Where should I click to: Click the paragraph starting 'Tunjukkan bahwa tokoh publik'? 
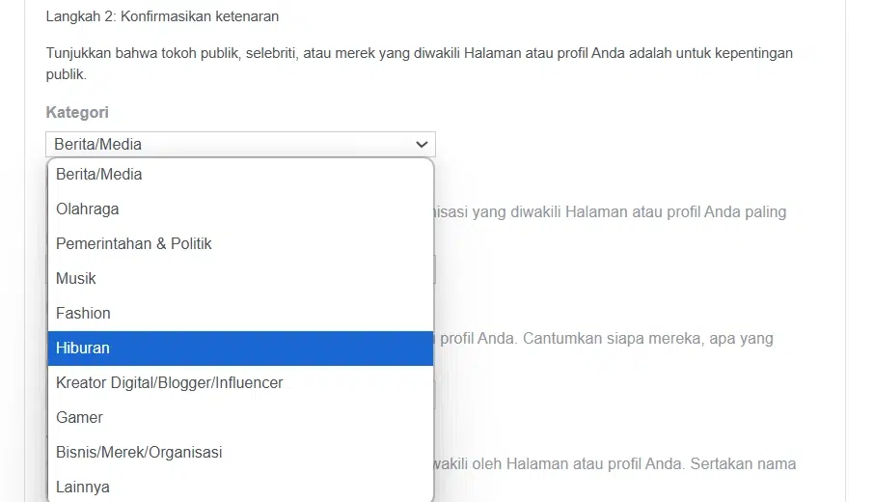tap(420, 64)
